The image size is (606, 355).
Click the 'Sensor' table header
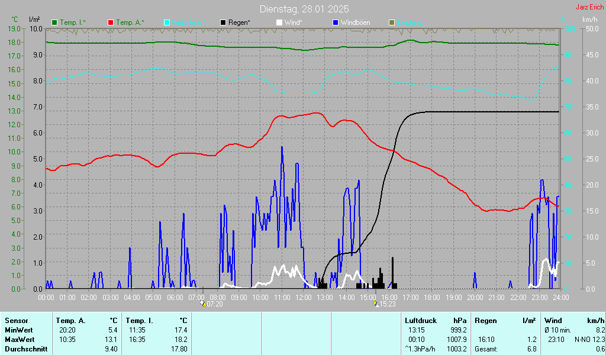click(17, 321)
